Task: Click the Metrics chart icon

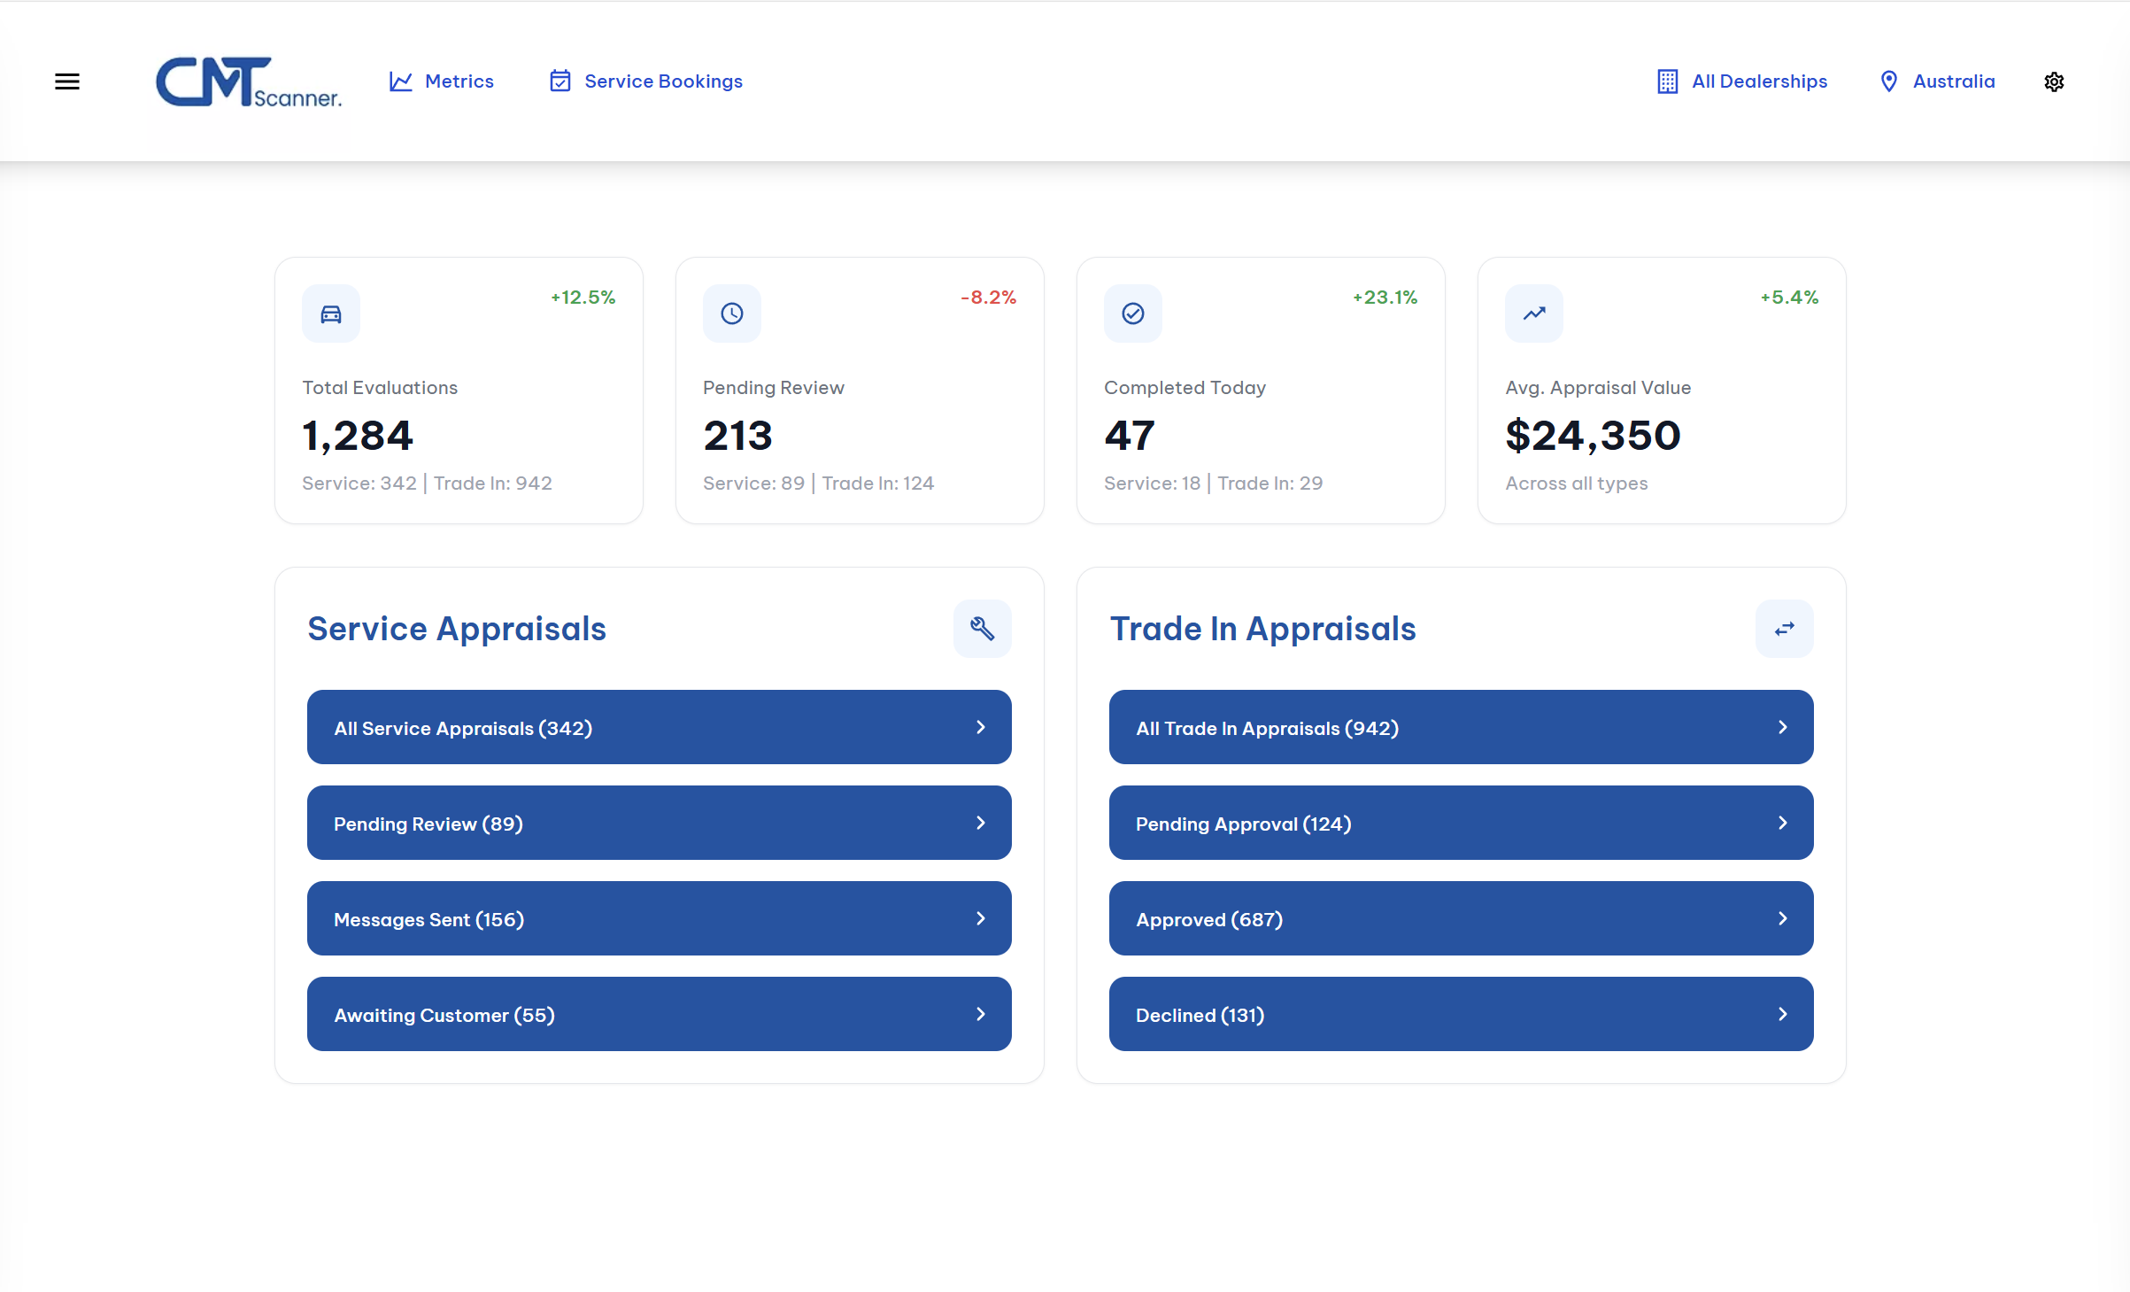Action: (401, 81)
